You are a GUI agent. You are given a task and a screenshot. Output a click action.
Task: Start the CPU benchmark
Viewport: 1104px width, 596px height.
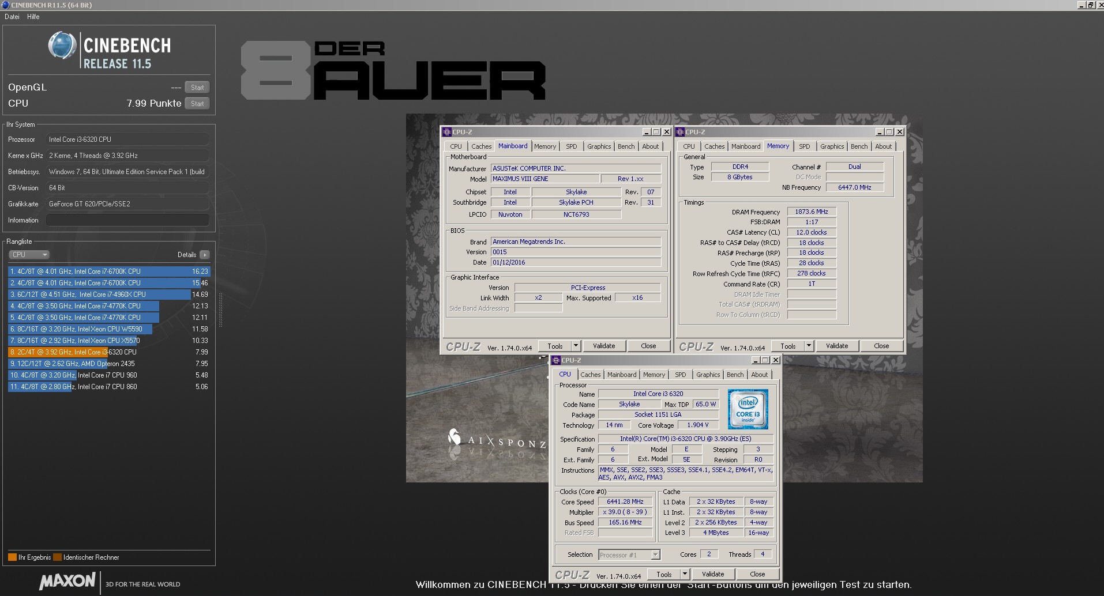[197, 104]
